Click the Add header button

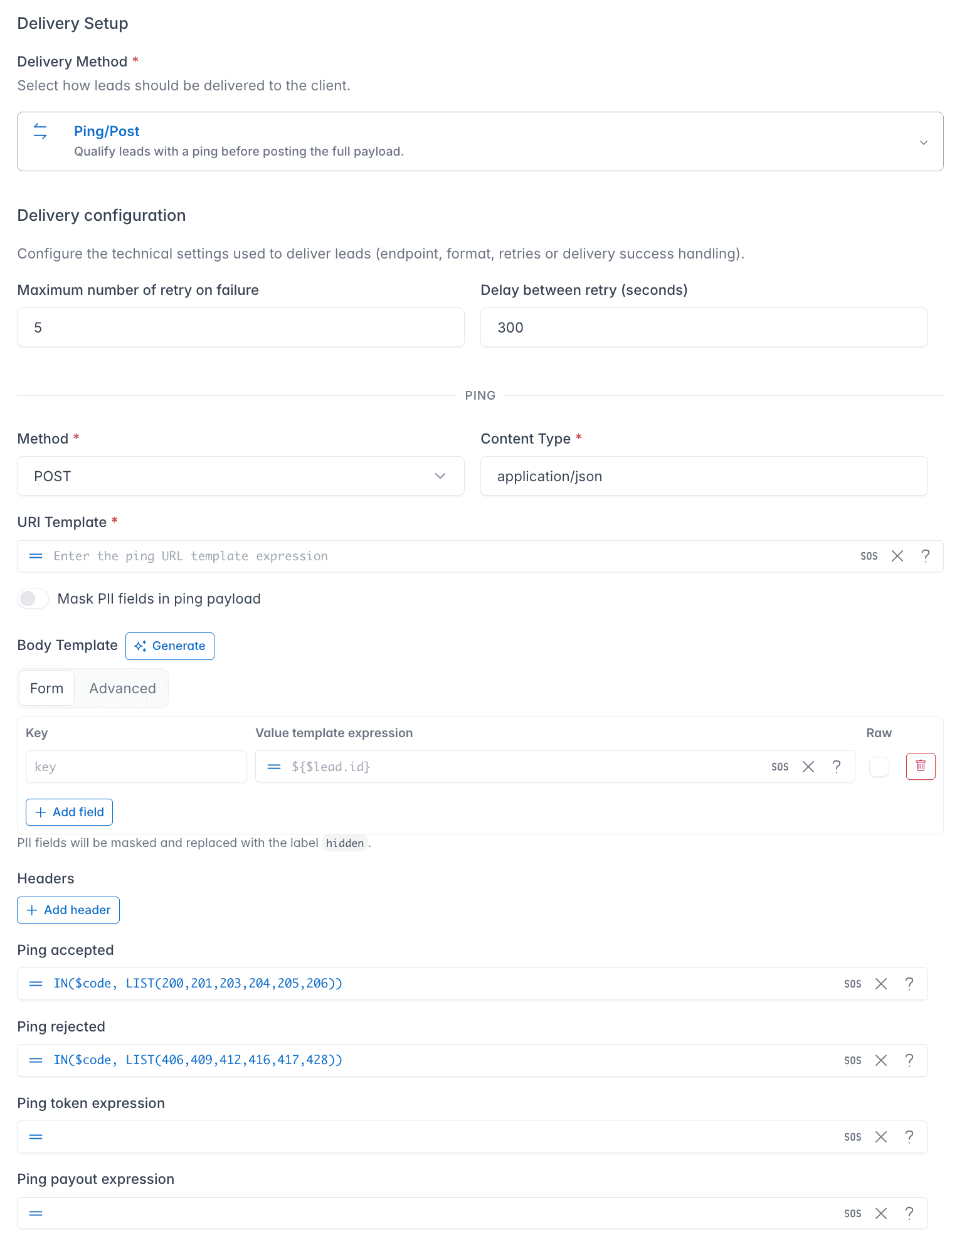pyautogui.click(x=68, y=910)
